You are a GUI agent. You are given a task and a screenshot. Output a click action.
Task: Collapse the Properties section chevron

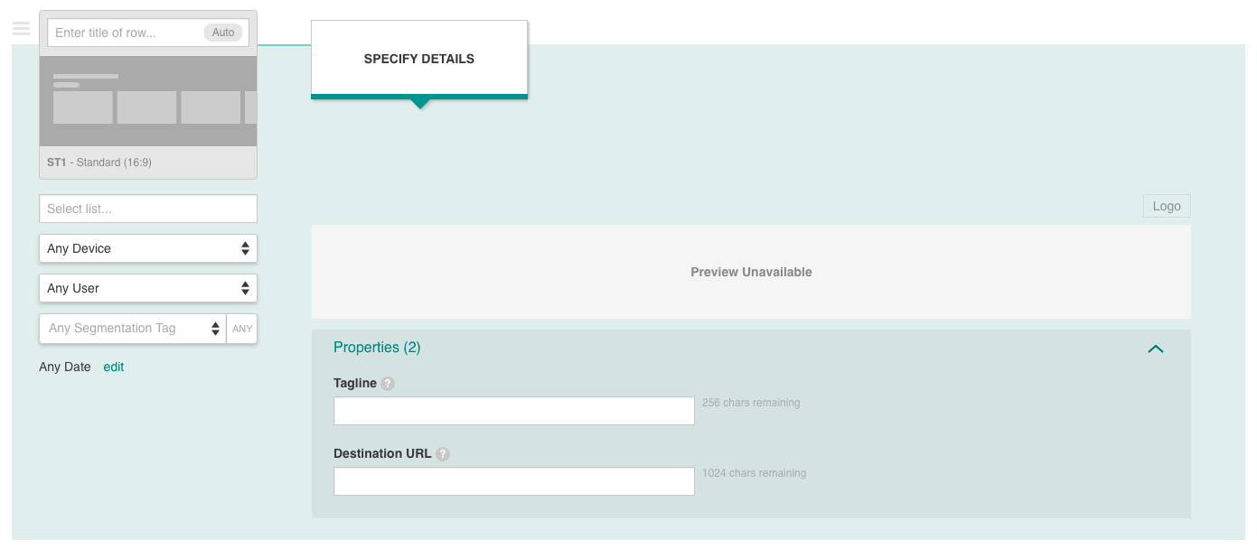click(1155, 349)
